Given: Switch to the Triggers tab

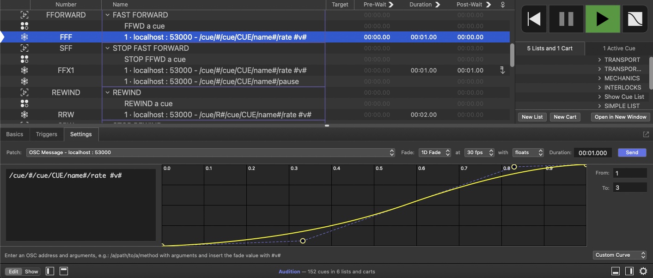Looking at the screenshot, I should click(x=46, y=134).
